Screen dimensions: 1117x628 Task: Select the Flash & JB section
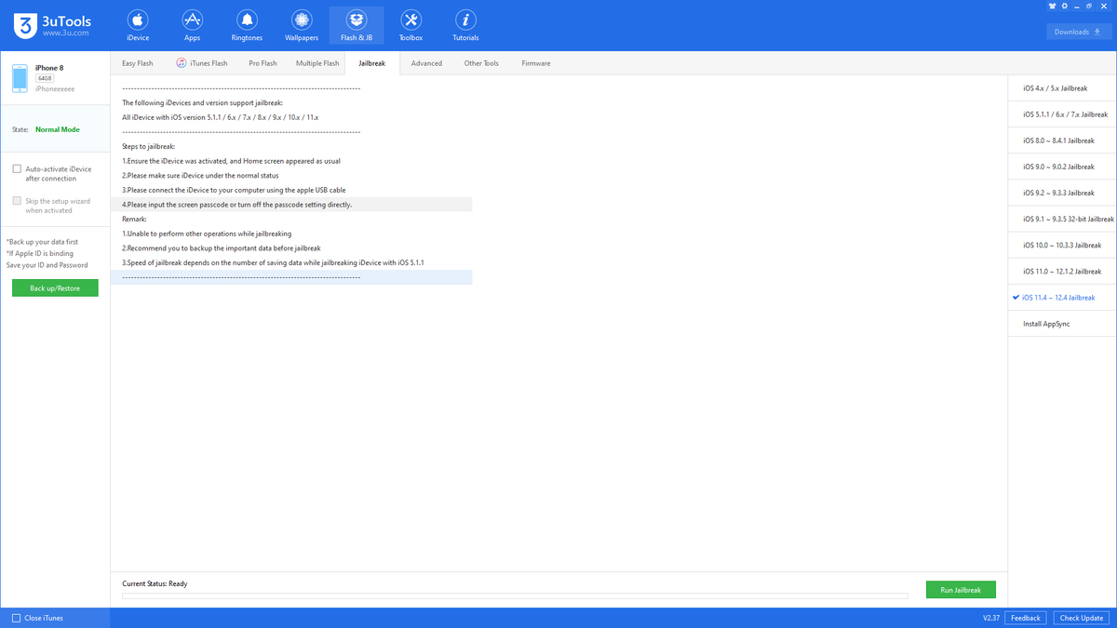tap(357, 25)
